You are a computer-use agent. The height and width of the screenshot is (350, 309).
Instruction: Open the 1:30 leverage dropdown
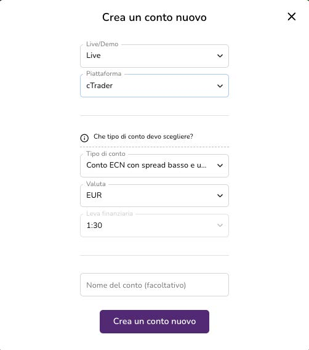click(154, 226)
